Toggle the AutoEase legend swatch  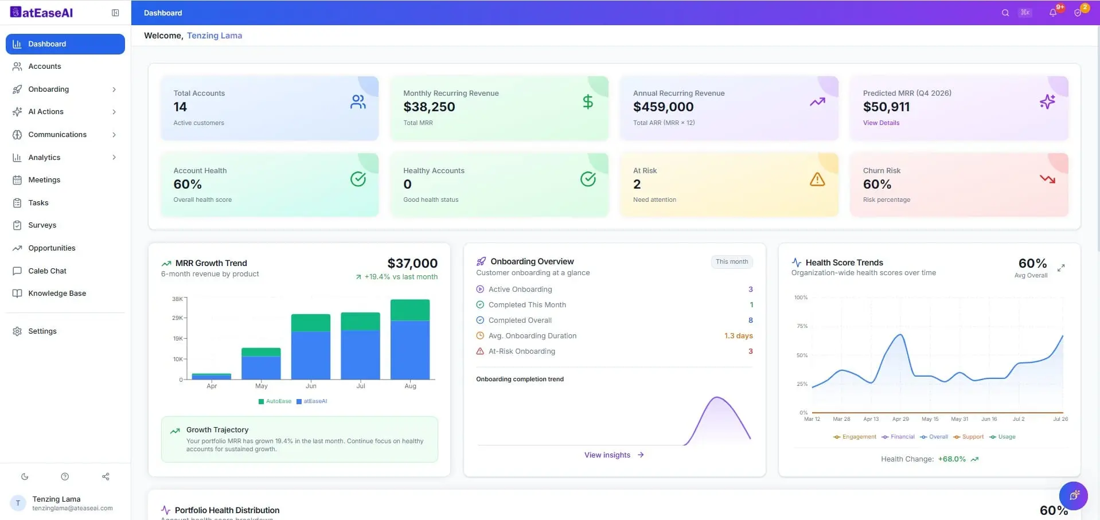point(262,401)
